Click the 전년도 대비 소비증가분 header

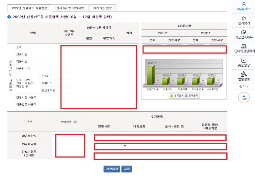point(210,127)
